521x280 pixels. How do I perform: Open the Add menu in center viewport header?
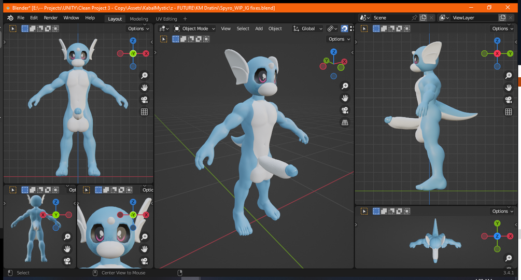point(259,29)
